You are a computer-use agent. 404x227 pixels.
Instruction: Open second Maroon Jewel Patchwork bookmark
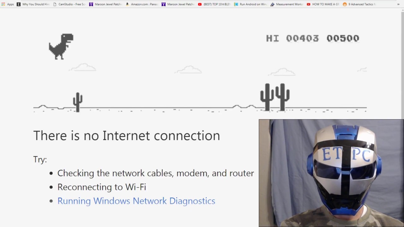coord(178,4)
